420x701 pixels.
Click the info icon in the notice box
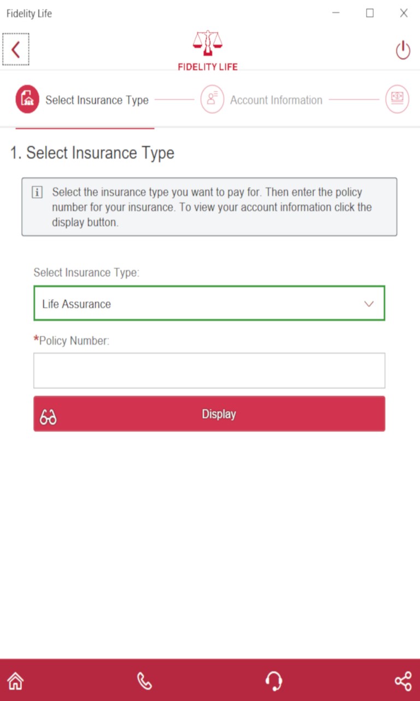click(37, 193)
